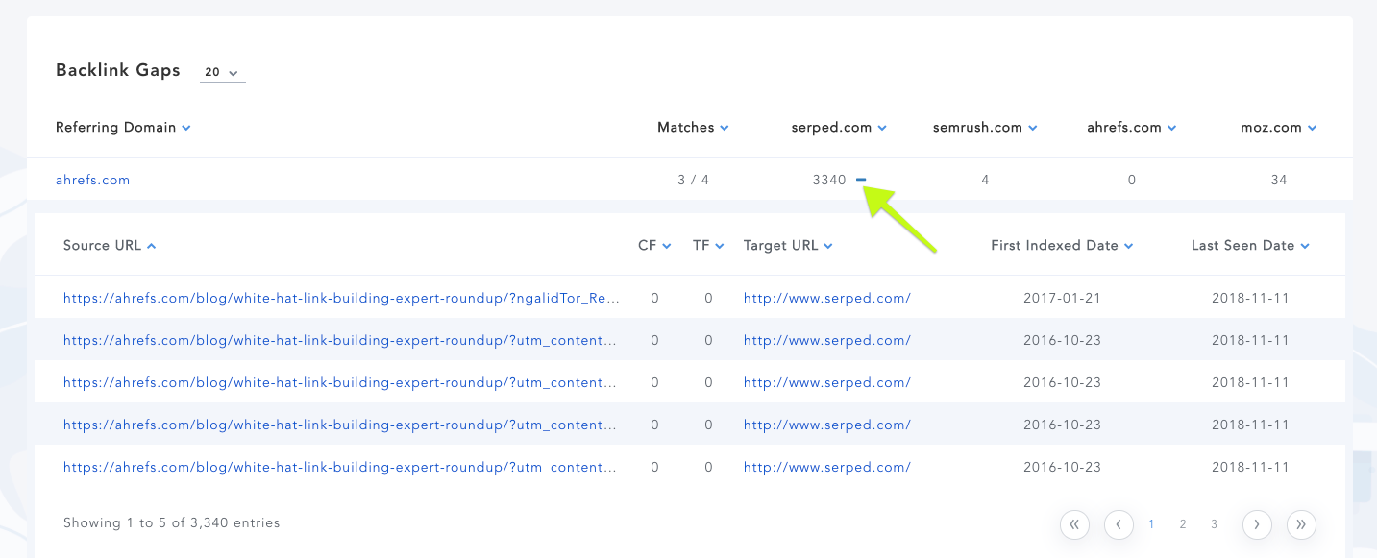
Task: Click the 'Backlink Gaps' heading
Action: tap(118, 70)
